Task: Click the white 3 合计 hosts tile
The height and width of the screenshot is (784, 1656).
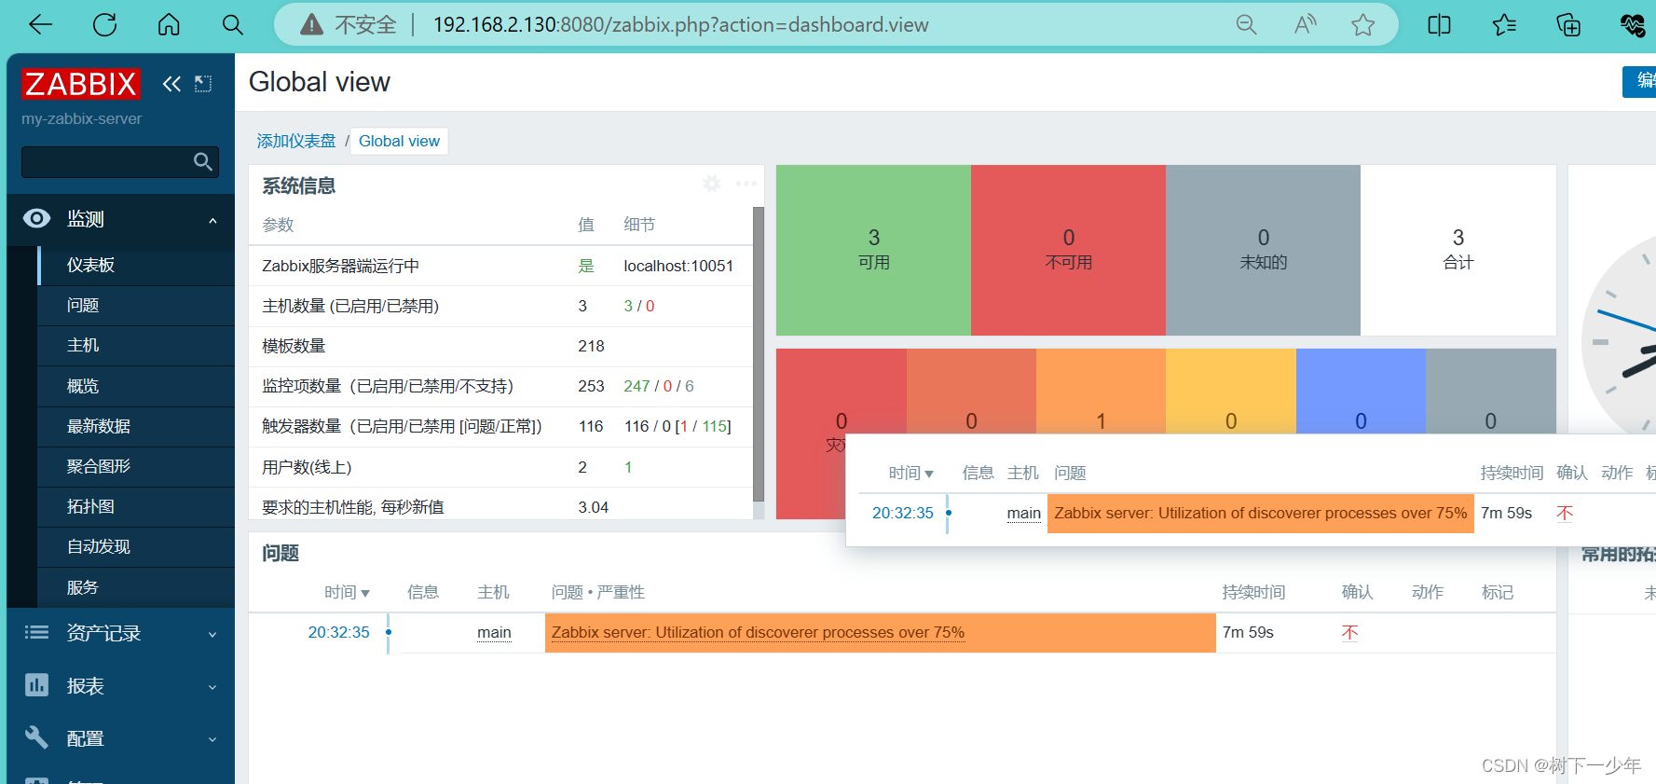Action: pyautogui.click(x=1458, y=250)
